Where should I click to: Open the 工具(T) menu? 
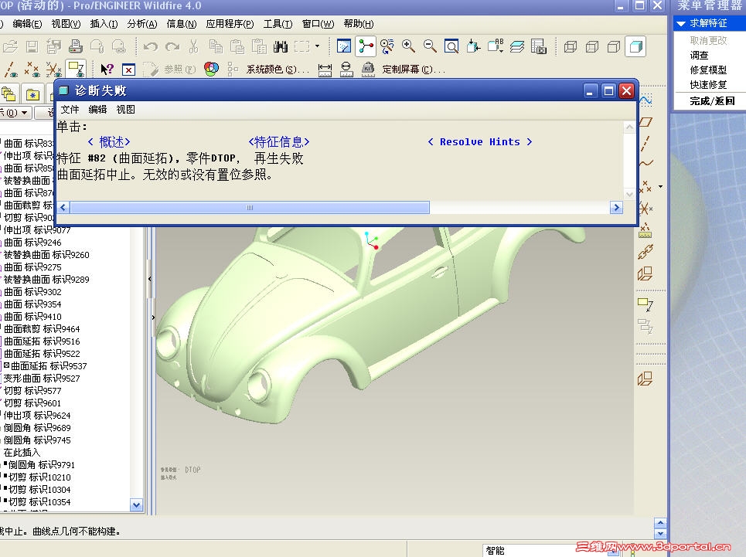[278, 24]
